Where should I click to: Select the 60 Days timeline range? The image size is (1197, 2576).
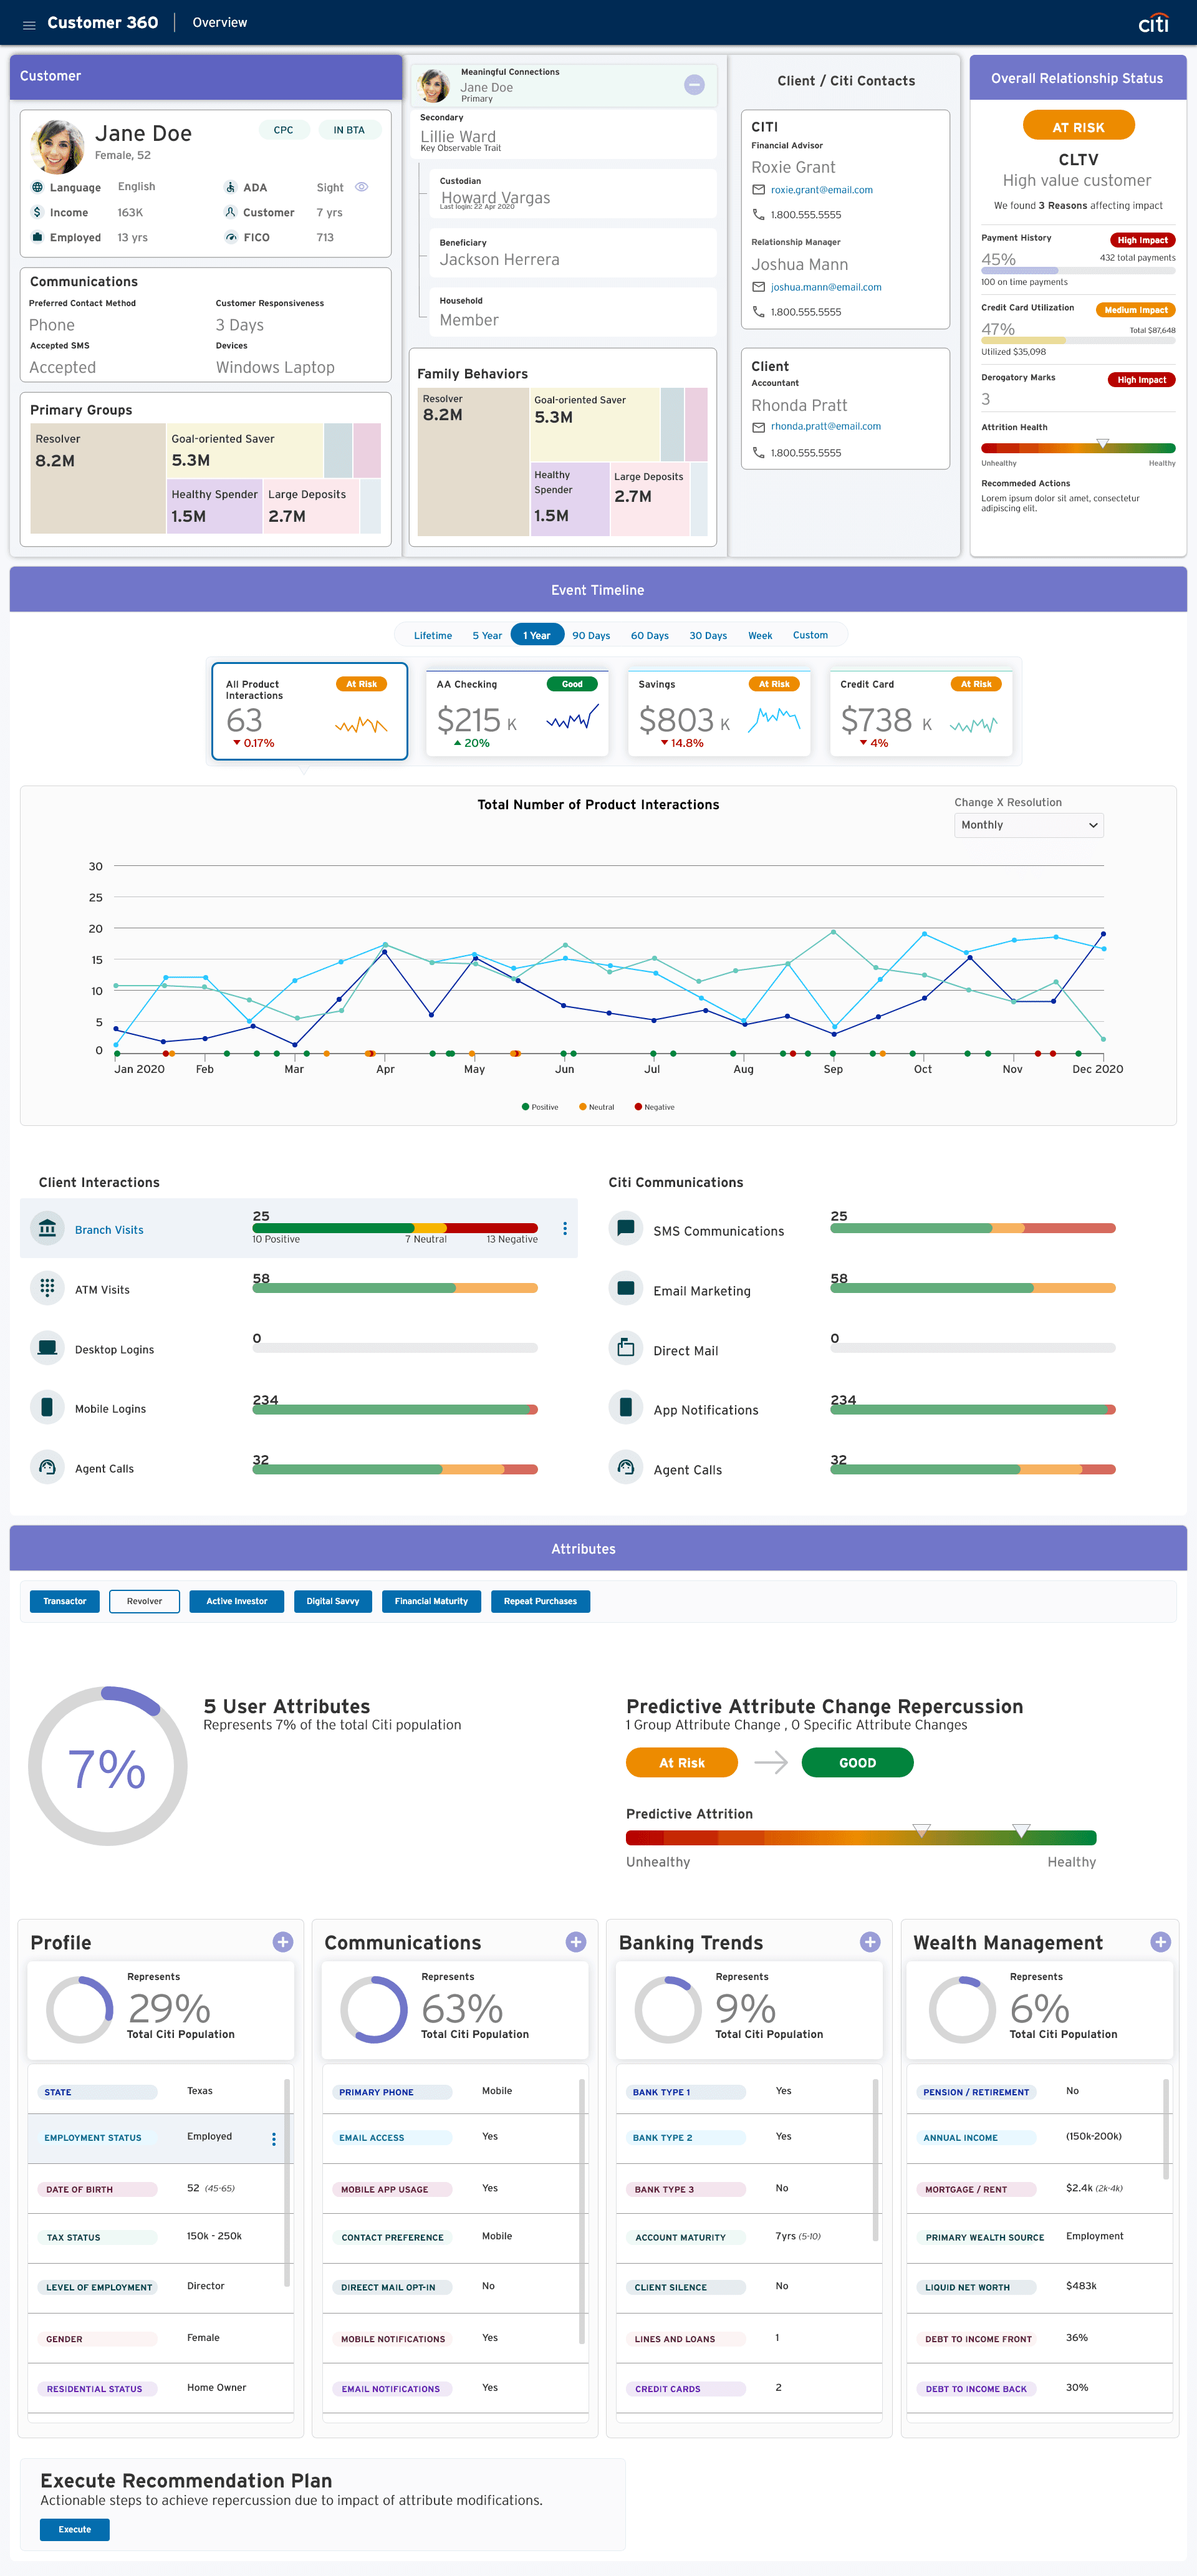tap(650, 635)
